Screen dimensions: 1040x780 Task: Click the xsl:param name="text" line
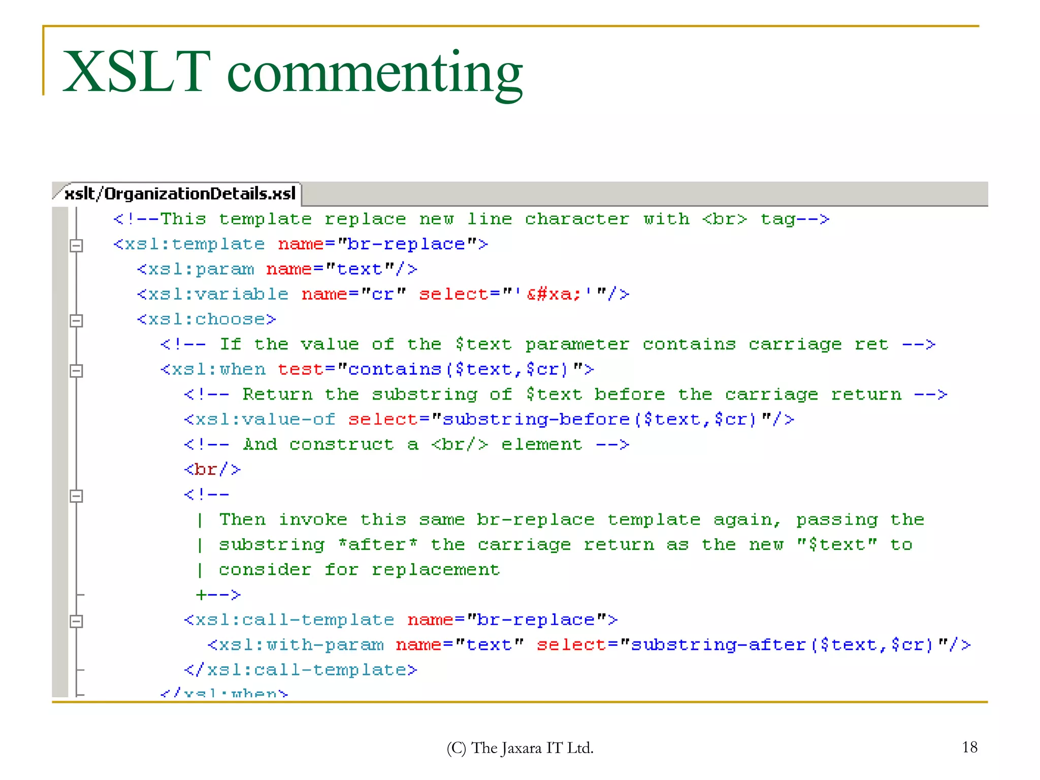coord(277,269)
